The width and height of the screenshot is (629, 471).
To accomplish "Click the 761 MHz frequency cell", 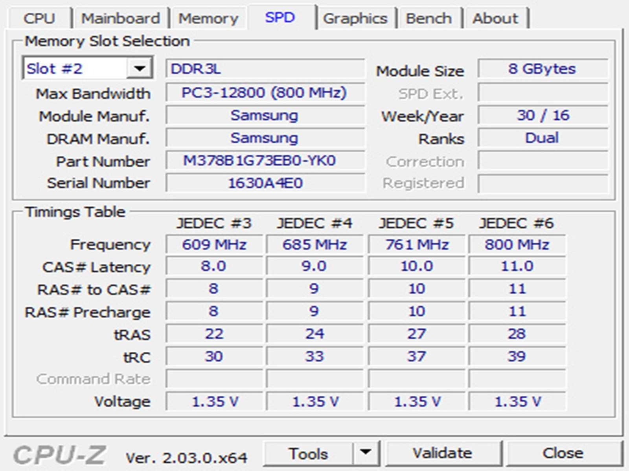I will point(417,245).
